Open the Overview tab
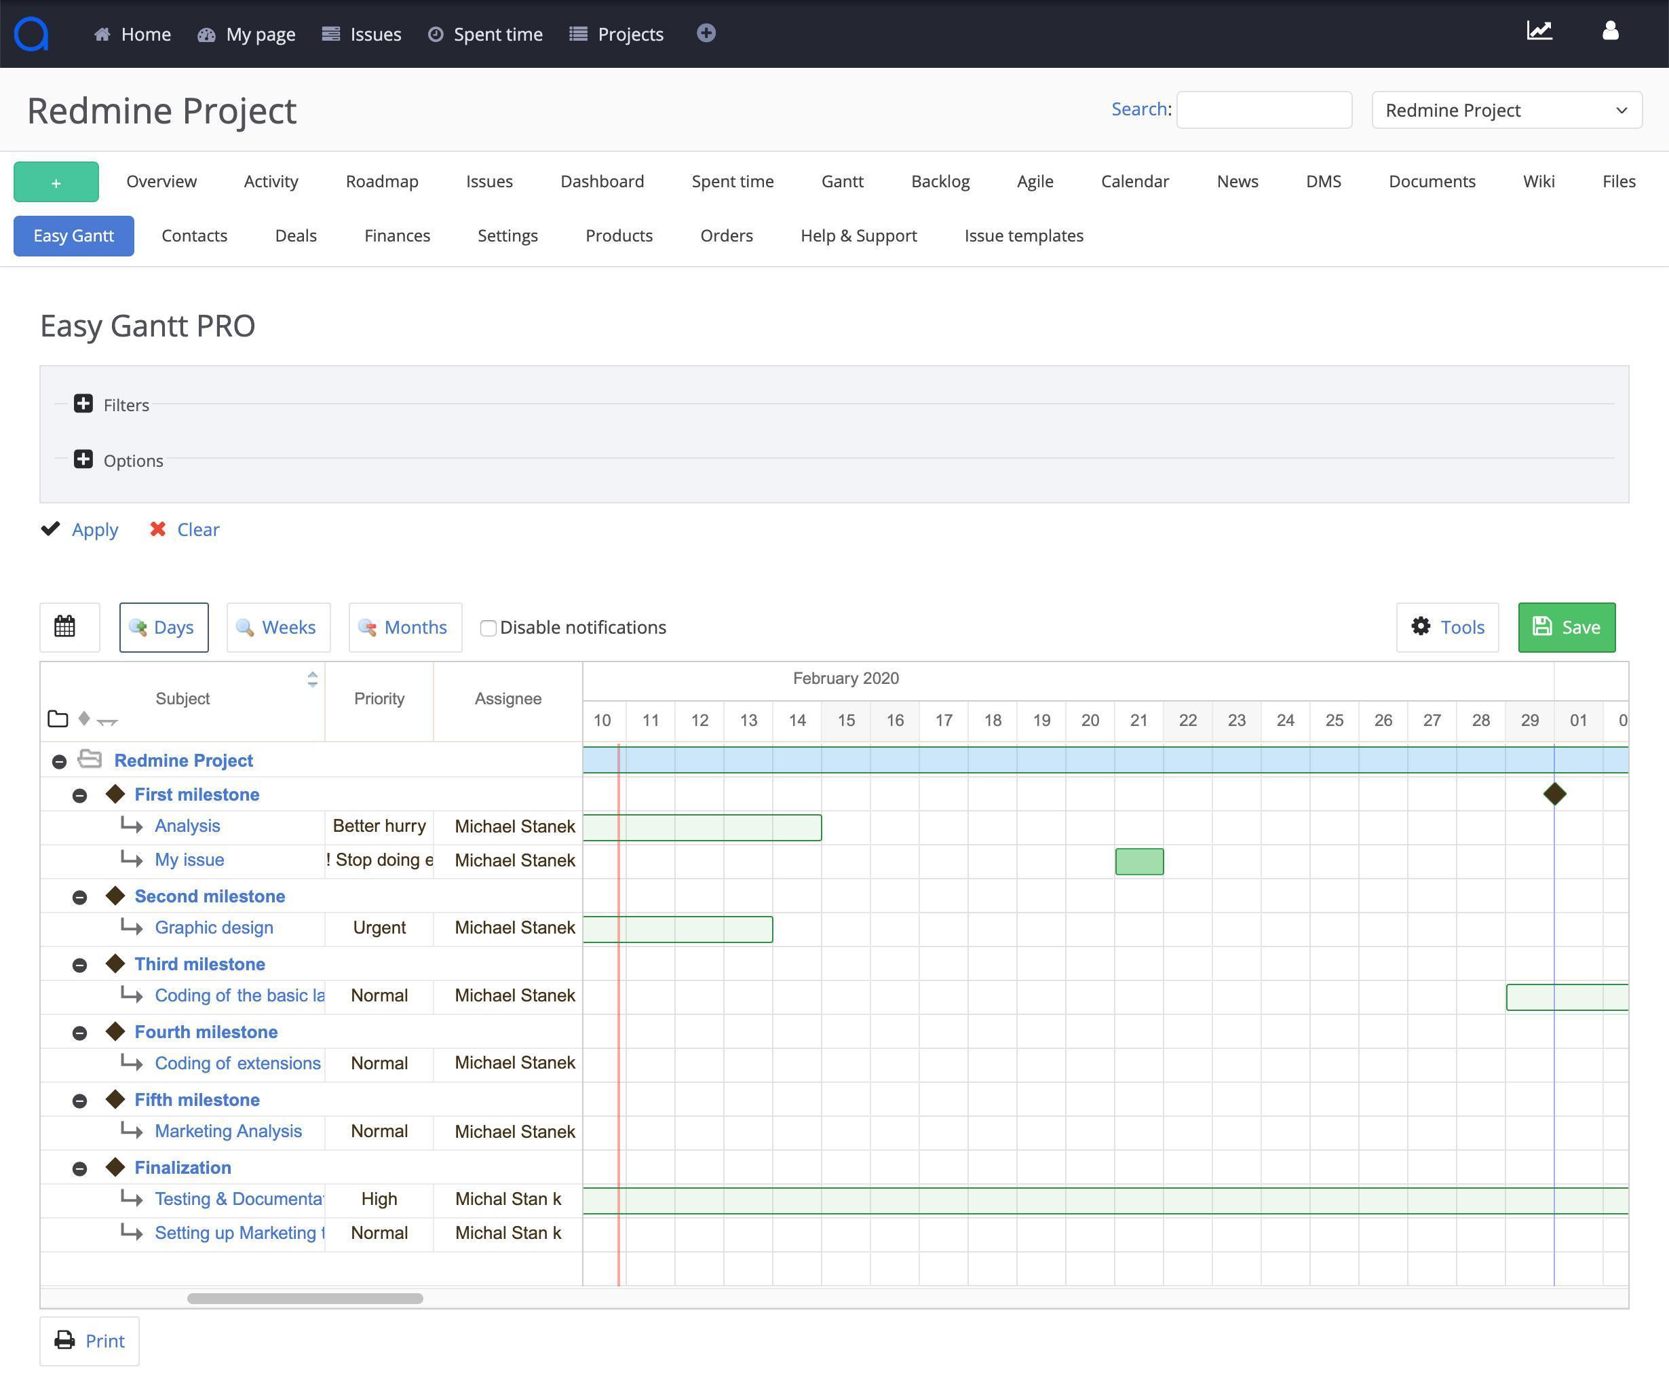The width and height of the screenshot is (1669, 1378). (161, 181)
